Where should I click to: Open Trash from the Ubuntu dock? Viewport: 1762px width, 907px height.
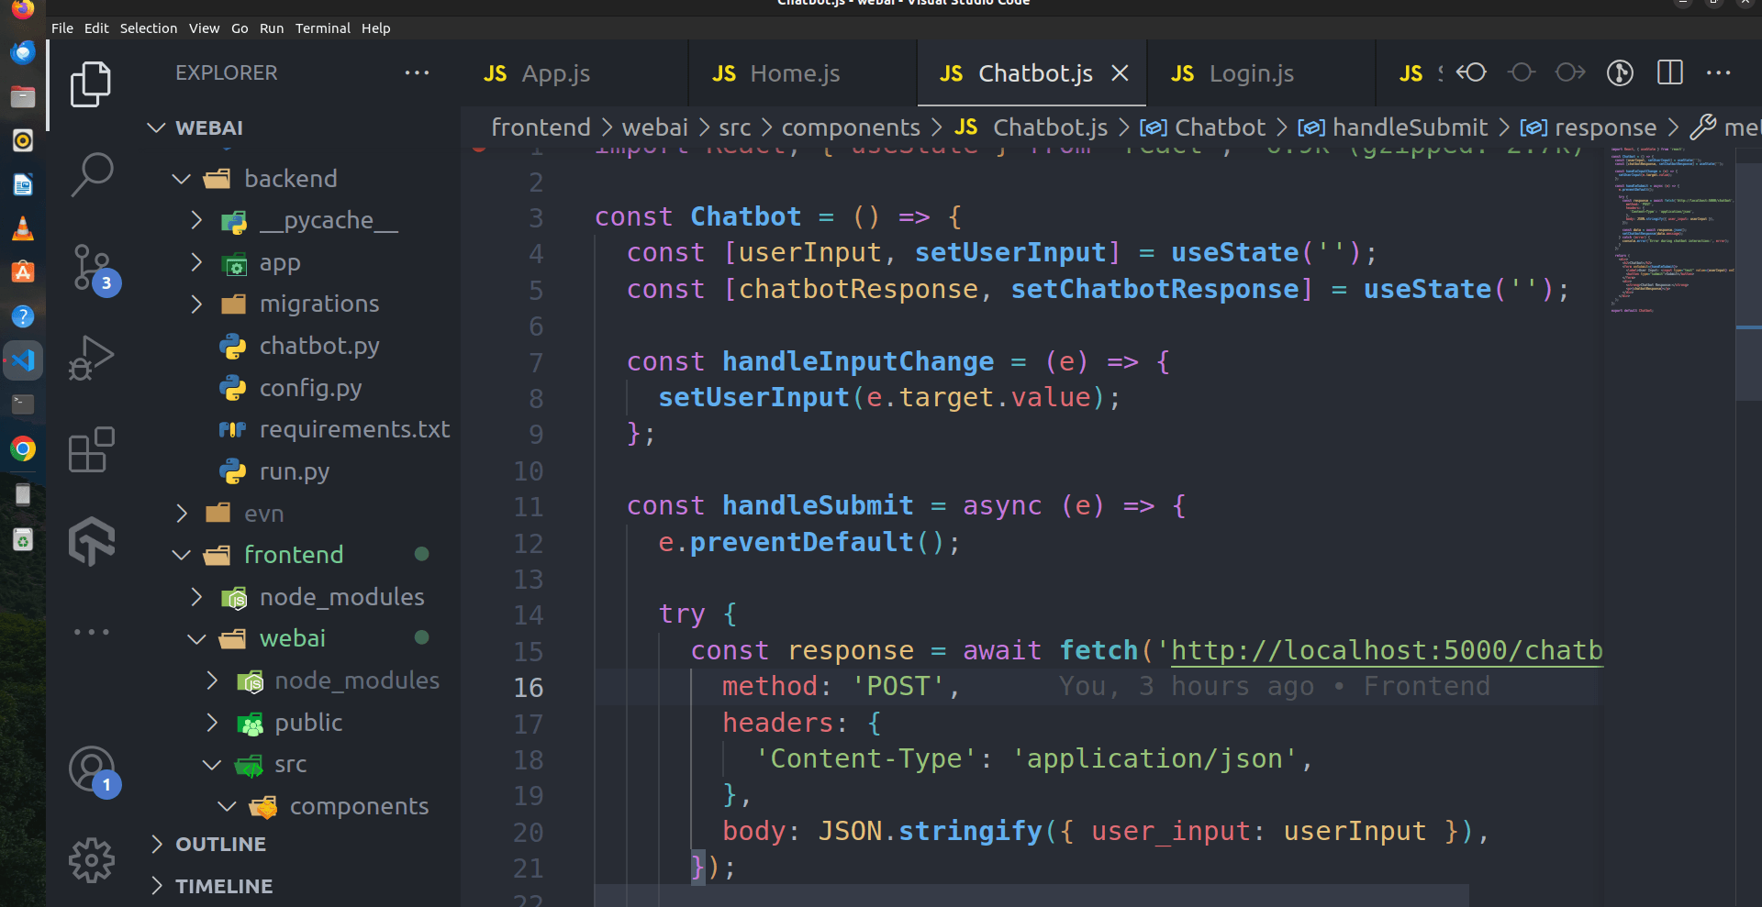23,539
